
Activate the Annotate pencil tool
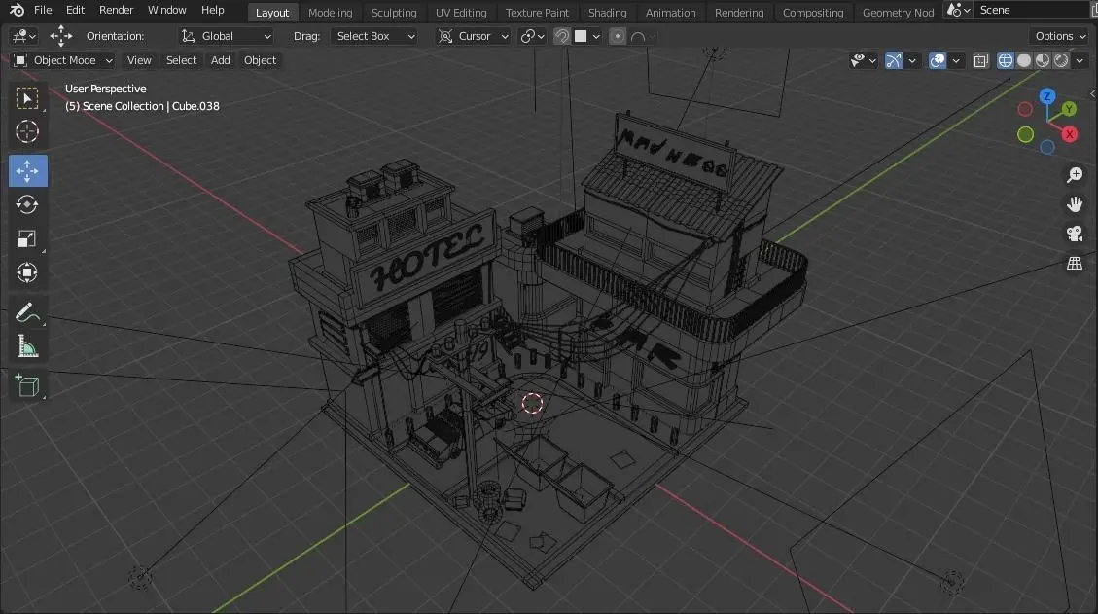coord(27,312)
